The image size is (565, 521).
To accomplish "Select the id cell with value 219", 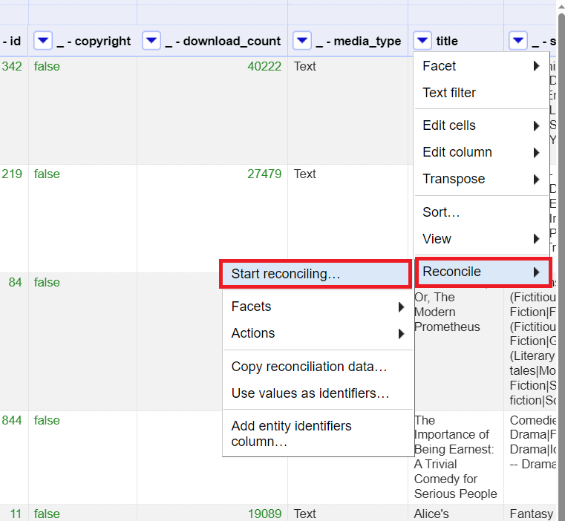I will 12,174.
